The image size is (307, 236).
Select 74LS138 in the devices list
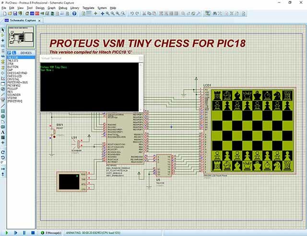click(21, 58)
